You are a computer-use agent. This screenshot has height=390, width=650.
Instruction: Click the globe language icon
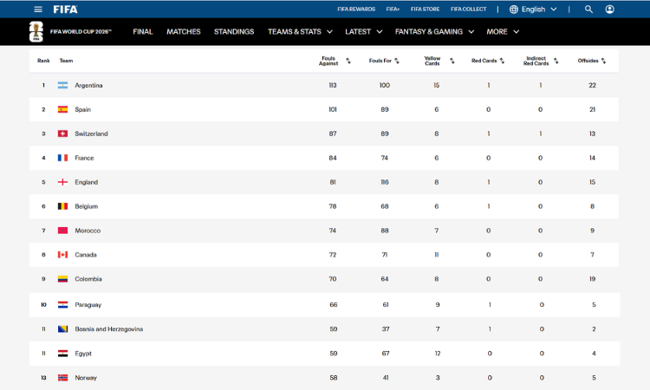pos(514,10)
